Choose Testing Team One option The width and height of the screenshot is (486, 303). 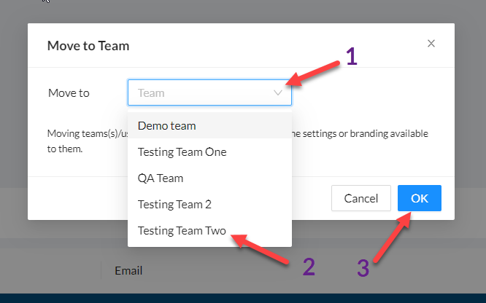point(209,152)
